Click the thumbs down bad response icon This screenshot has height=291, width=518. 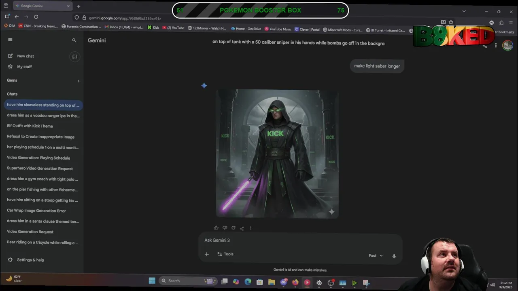tap(225, 228)
